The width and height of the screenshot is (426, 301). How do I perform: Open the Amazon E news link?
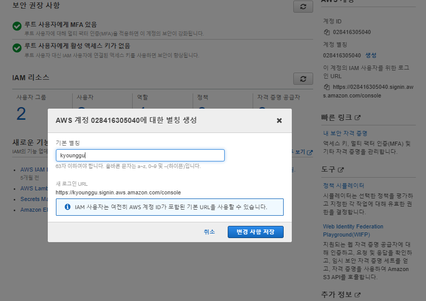click(34, 210)
